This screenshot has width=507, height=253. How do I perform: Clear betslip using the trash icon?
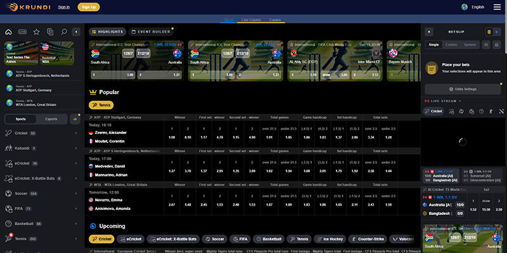(496, 45)
